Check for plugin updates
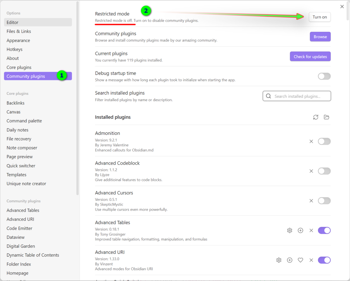This screenshot has width=350, height=281. [x=310, y=57]
